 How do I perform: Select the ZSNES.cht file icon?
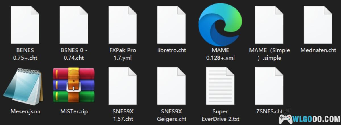(269, 86)
